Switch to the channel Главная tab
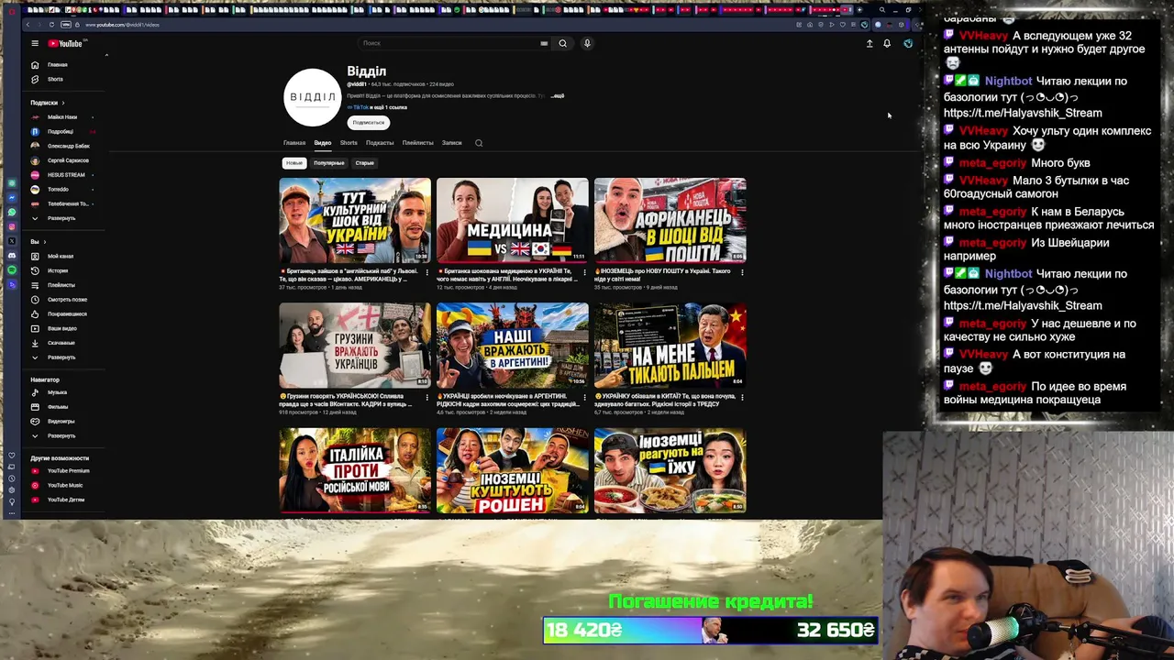 click(x=294, y=143)
